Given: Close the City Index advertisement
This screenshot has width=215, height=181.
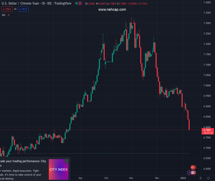Looking at the screenshot, I should pyautogui.click(x=67, y=161).
